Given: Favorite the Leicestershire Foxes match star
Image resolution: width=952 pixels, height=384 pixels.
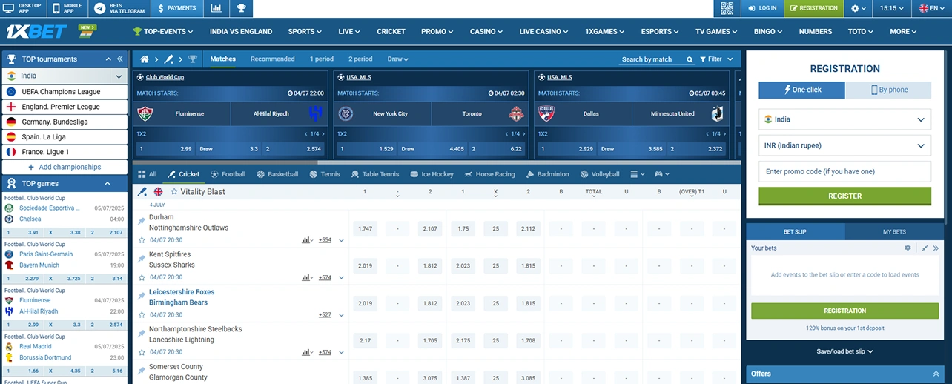Looking at the screenshot, I should [142, 314].
